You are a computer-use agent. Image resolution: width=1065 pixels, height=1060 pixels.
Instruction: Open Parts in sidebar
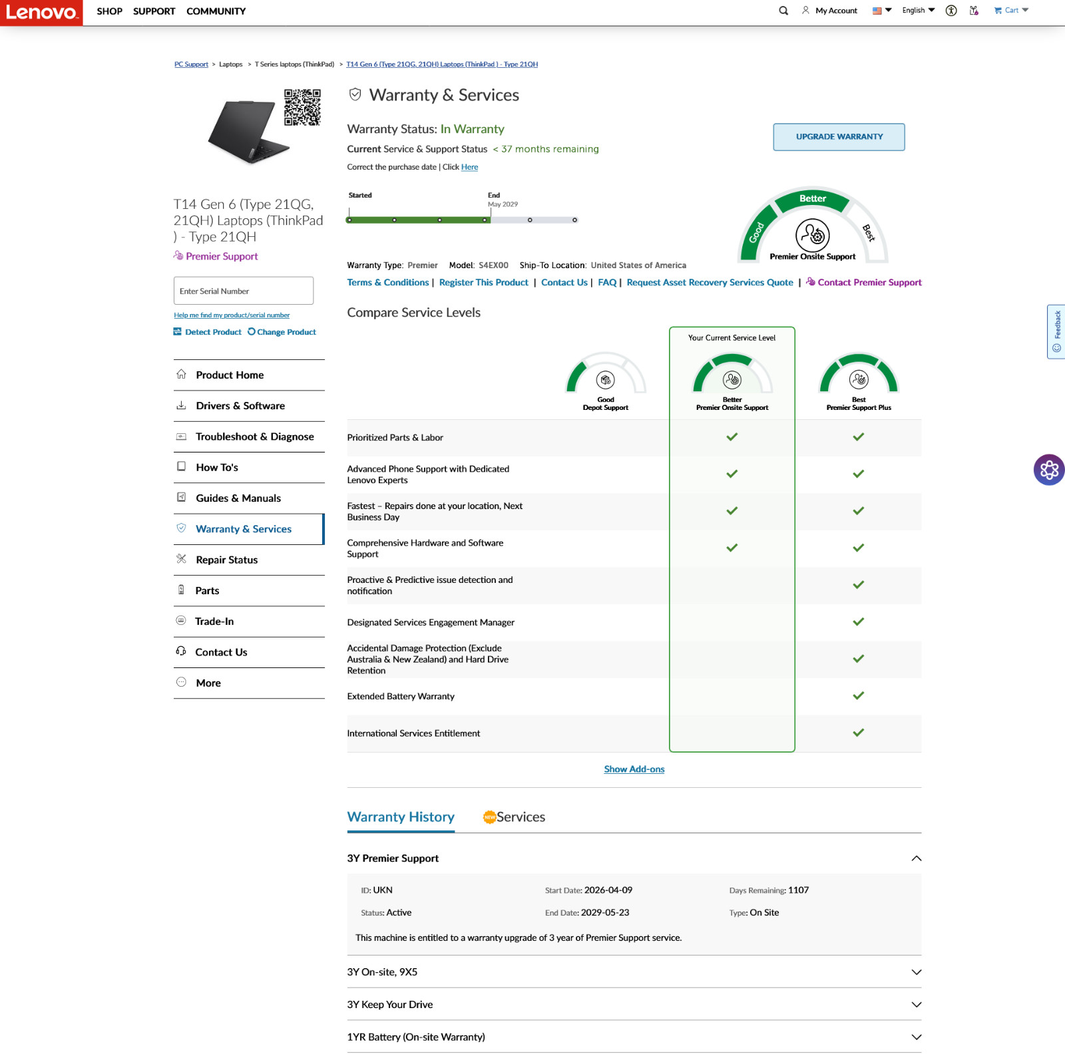pos(249,591)
